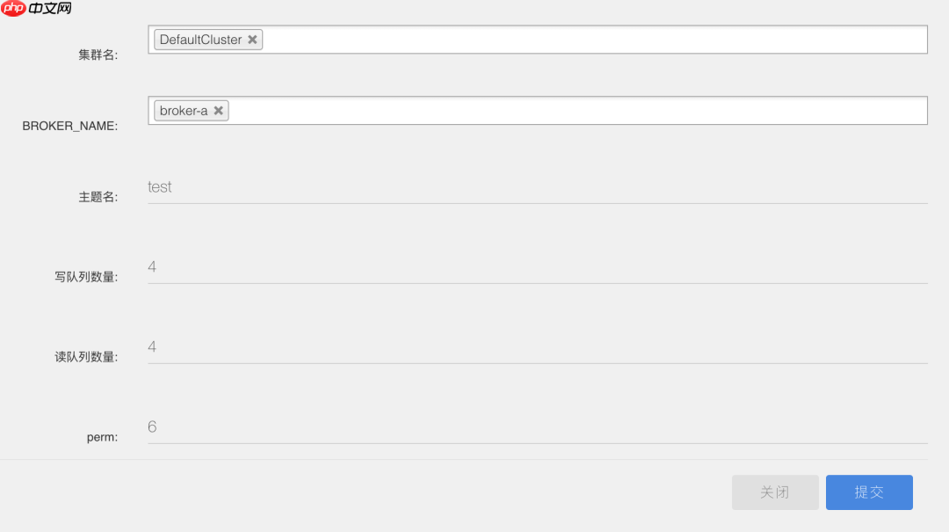
Task: Click the perm label
Action: point(102,437)
